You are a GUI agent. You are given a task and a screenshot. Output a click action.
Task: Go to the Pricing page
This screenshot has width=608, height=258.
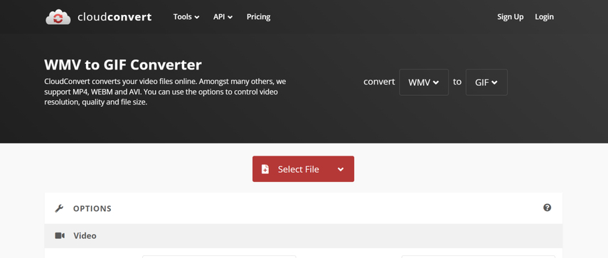pyautogui.click(x=259, y=17)
